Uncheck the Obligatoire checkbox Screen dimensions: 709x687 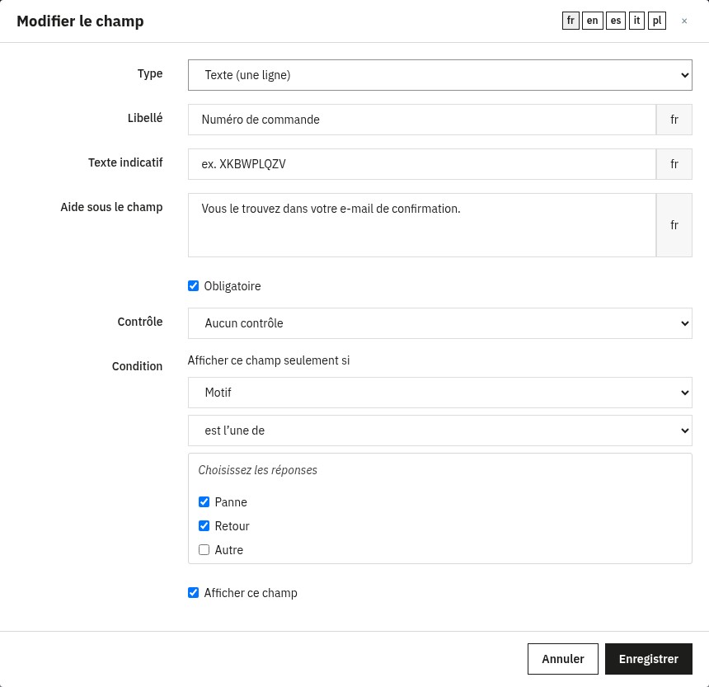[x=193, y=286]
